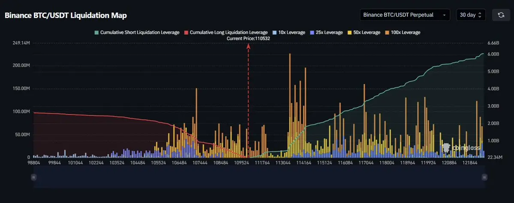Click the 249.14M left axis label
This screenshot has height=203, width=514.
(21, 43)
